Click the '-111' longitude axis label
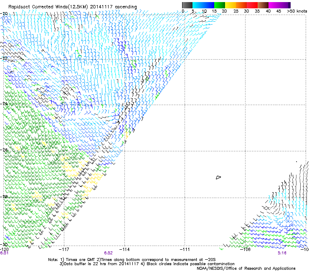Image resolution: width=309 pixels, height=271 pixels. 185,249
